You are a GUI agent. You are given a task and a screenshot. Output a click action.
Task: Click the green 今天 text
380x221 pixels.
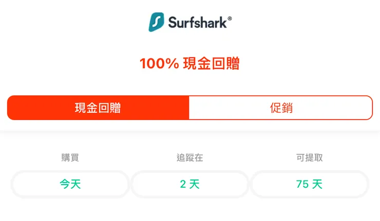(x=70, y=184)
